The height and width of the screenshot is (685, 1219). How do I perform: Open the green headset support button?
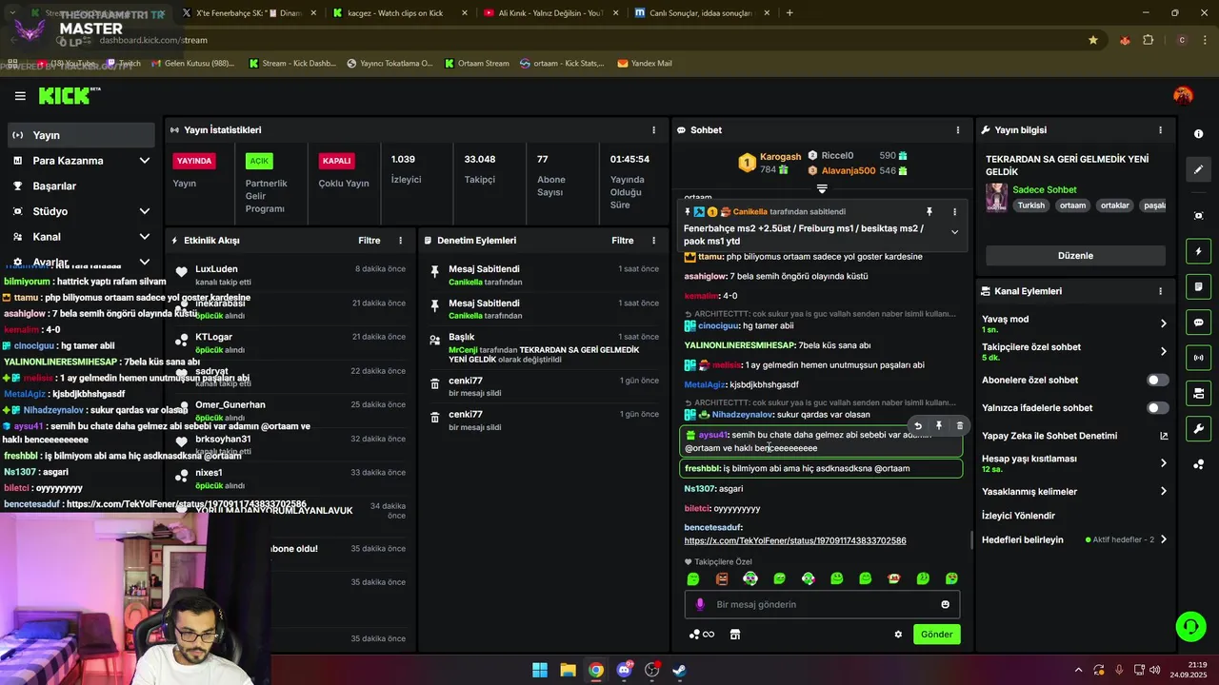click(1190, 627)
